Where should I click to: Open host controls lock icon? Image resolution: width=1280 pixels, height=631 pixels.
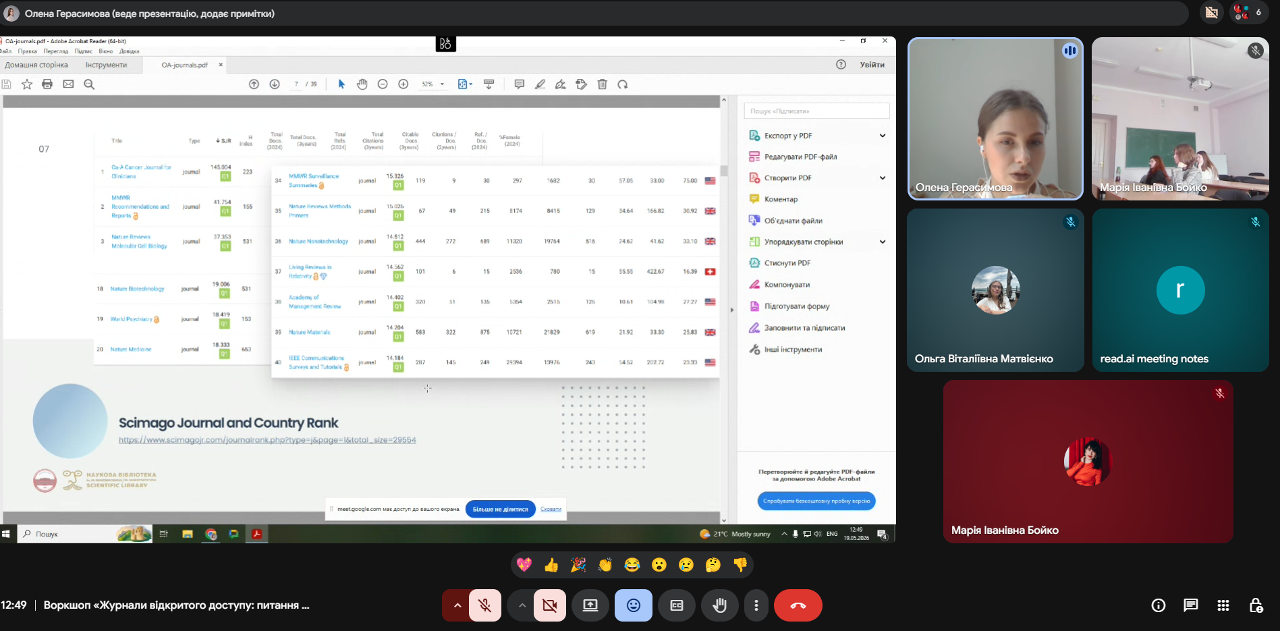[x=1256, y=605]
